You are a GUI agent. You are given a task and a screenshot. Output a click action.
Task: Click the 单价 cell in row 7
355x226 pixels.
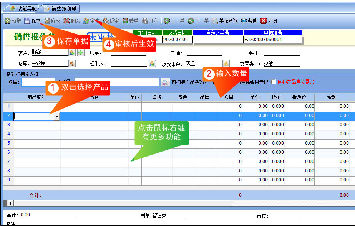tap(255, 162)
